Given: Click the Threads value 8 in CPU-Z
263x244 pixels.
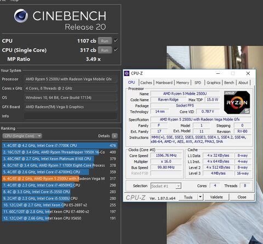Looking at the screenshot, I should (x=245, y=185).
